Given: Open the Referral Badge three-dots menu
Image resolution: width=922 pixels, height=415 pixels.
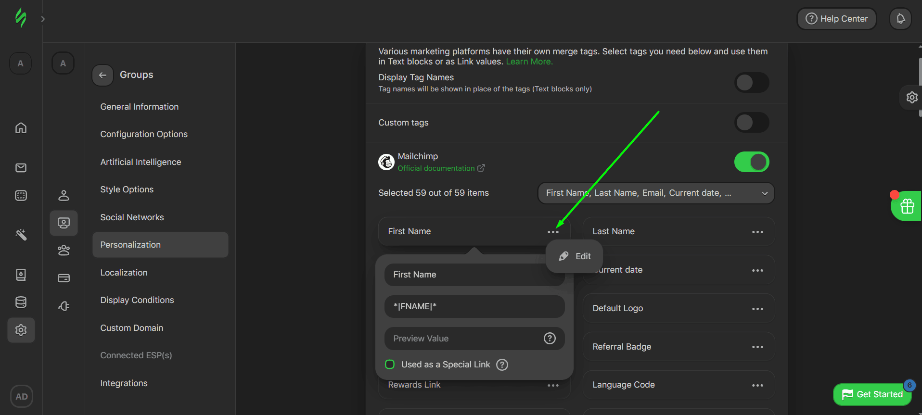Looking at the screenshot, I should click(x=757, y=347).
